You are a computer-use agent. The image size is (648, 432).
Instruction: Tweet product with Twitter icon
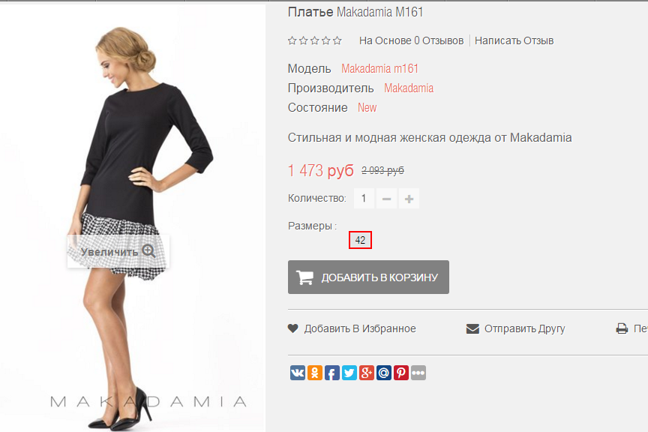[349, 373]
